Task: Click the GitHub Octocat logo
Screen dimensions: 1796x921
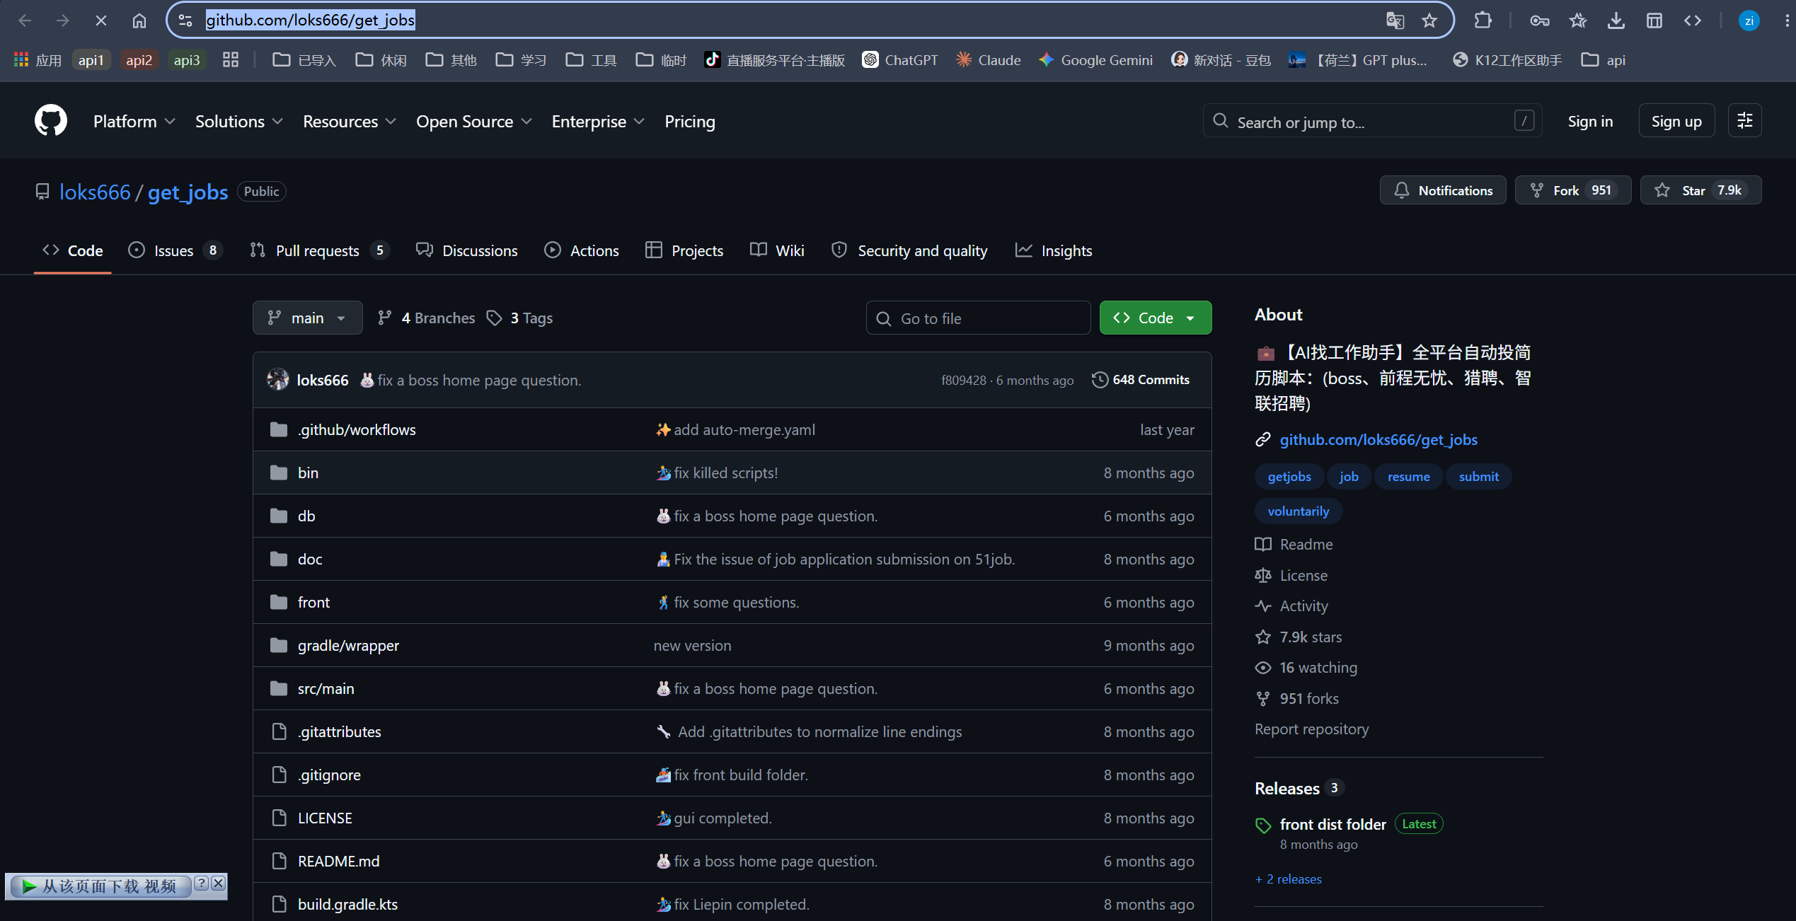Action: [x=51, y=121]
